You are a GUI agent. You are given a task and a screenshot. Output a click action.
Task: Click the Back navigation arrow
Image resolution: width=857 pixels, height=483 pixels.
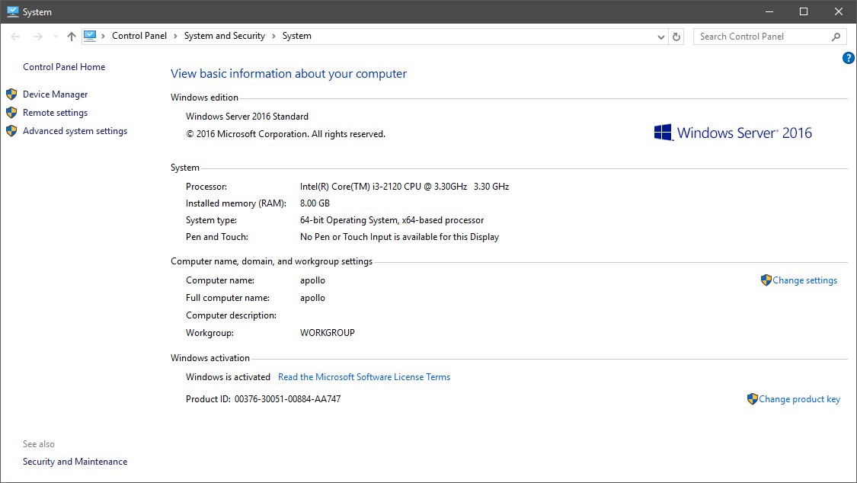15,37
